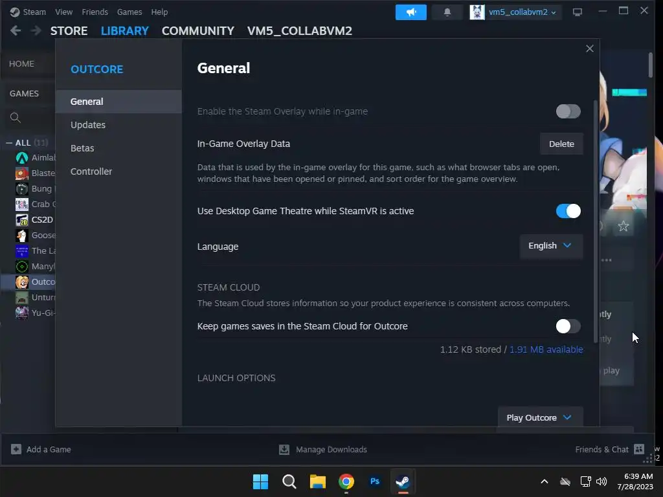Select the Many game row in library
The height and width of the screenshot is (497, 663).
click(x=28, y=266)
